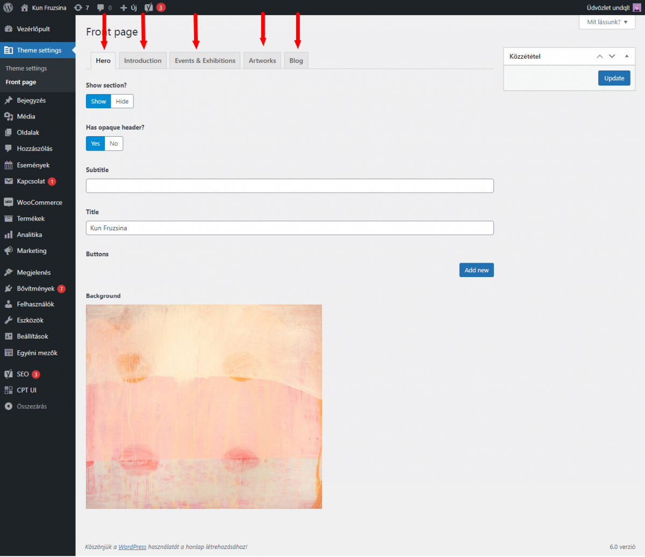
Task: Click the pink Background image thumbnail
Action: point(204,406)
